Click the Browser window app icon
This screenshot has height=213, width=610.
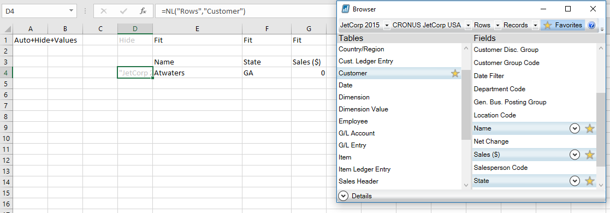pos(345,9)
